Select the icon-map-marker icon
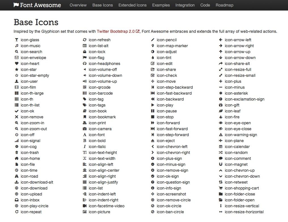This screenshot has width=288, height=222. [153, 46]
